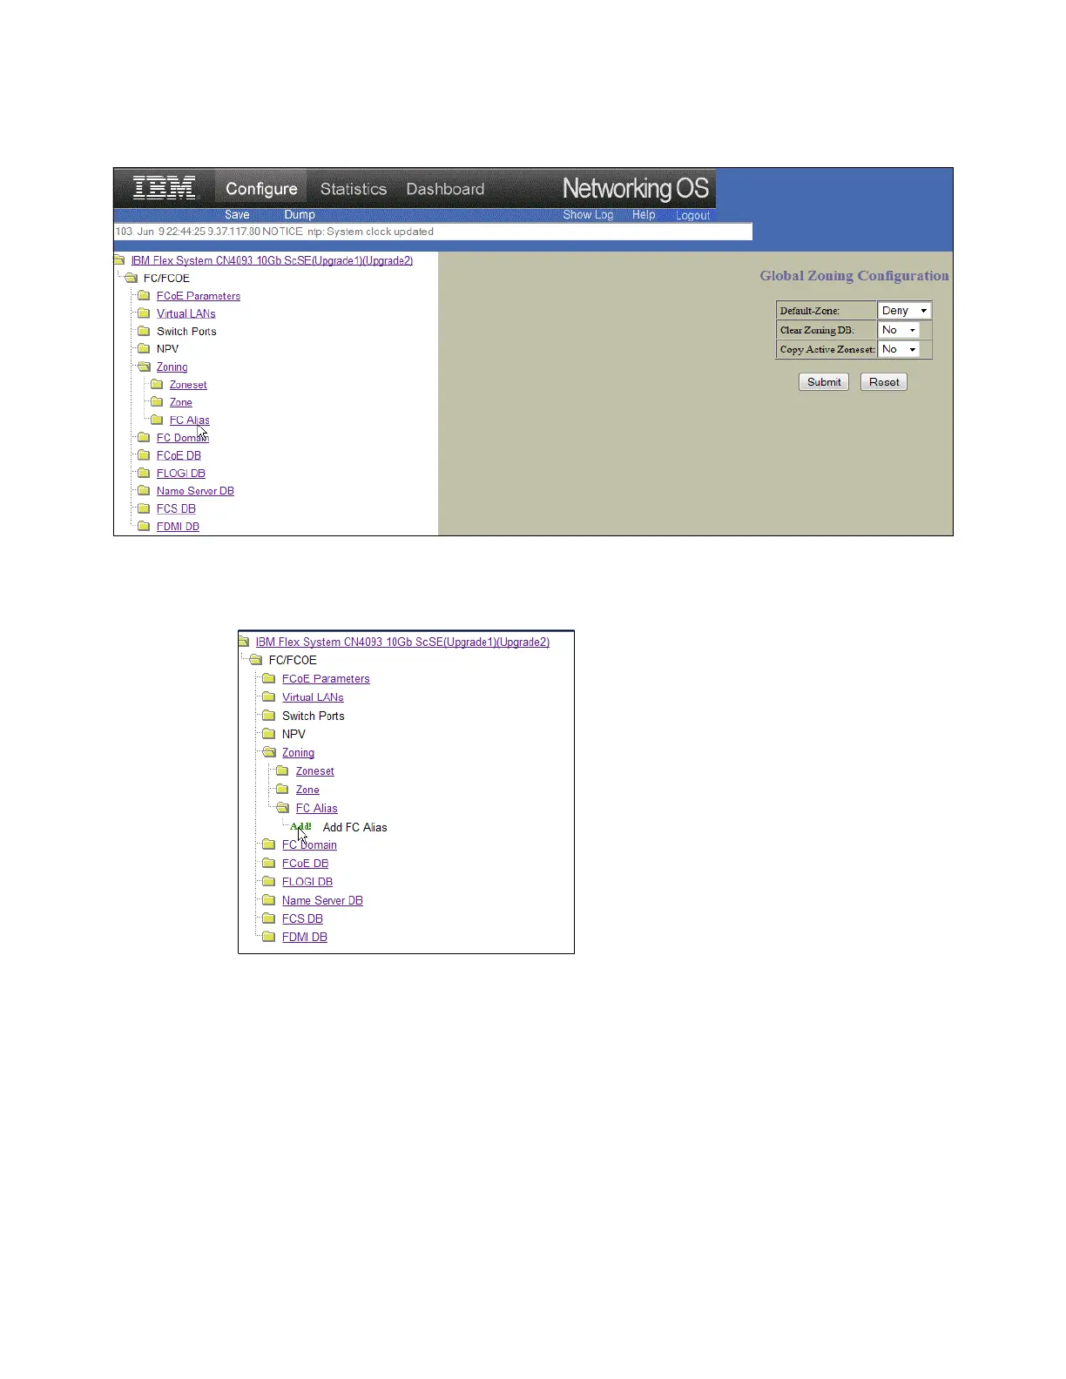Click the Zoneset folder icon in upper tree
1066x1379 pixels.
tap(158, 384)
